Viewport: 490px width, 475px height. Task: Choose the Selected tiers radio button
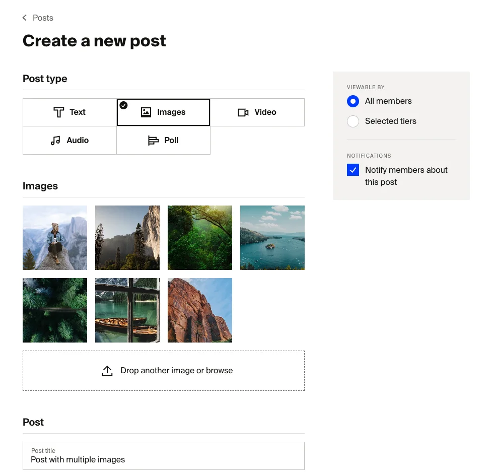click(353, 121)
